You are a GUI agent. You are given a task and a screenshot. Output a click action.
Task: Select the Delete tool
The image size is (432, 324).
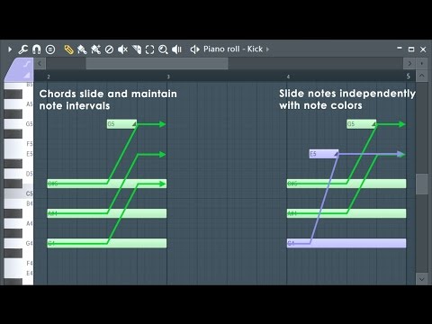[109, 49]
